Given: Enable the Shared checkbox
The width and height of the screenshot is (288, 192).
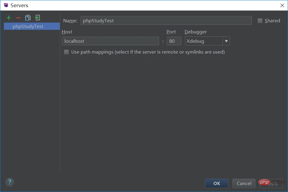Looking at the screenshot, I should click(259, 20).
